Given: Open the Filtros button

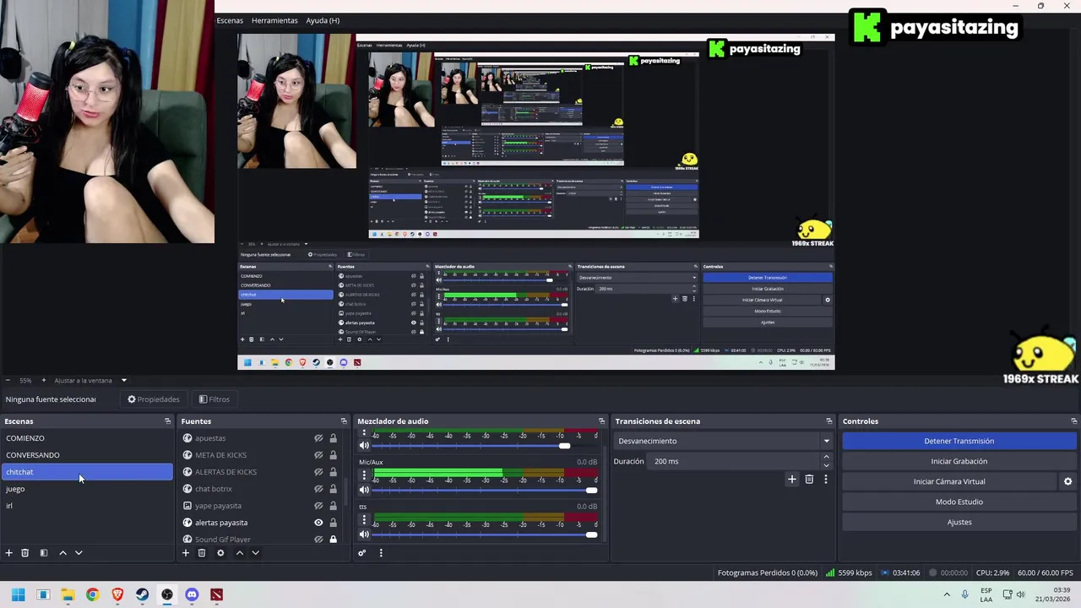Looking at the screenshot, I should pyautogui.click(x=214, y=399).
